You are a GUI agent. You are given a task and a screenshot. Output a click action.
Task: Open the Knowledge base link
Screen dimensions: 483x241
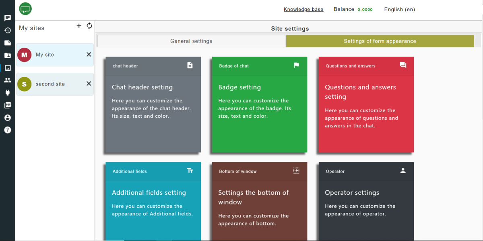(303, 9)
